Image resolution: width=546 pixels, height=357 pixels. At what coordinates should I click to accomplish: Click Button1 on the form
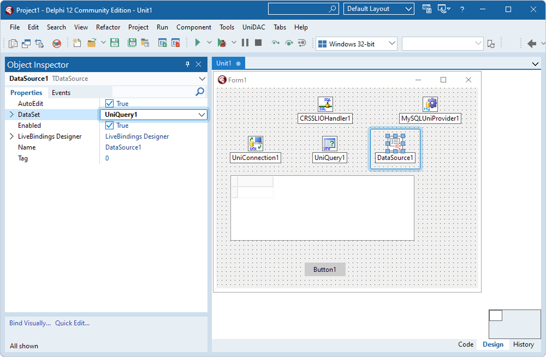pos(324,269)
